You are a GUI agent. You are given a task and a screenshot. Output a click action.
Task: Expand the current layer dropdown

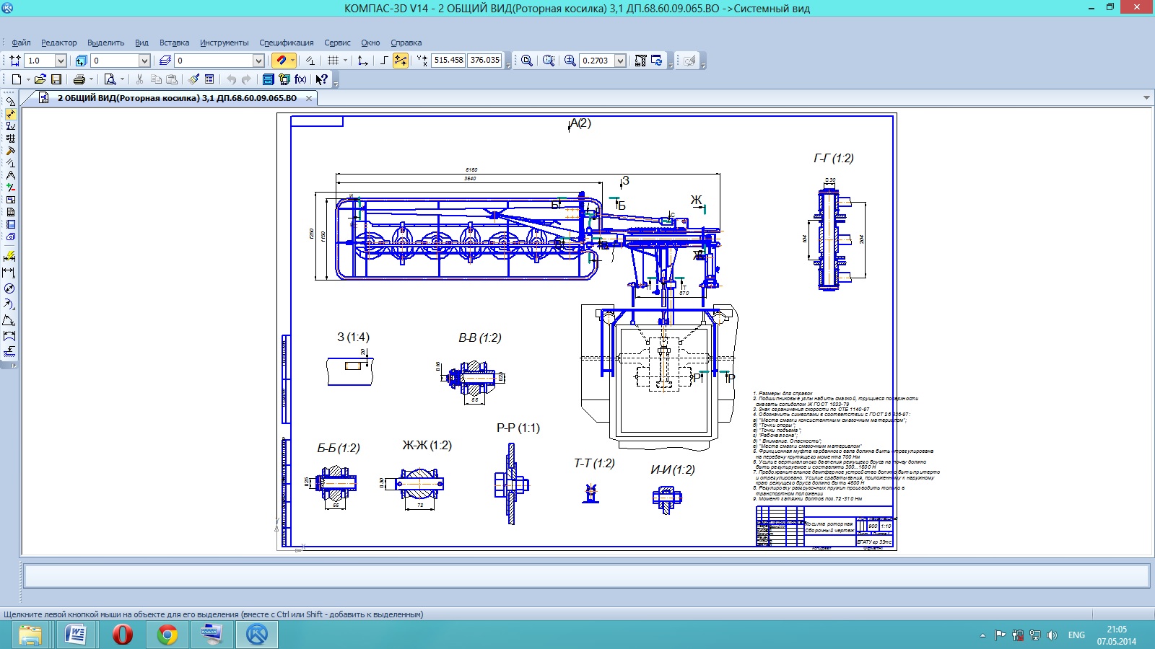point(258,61)
